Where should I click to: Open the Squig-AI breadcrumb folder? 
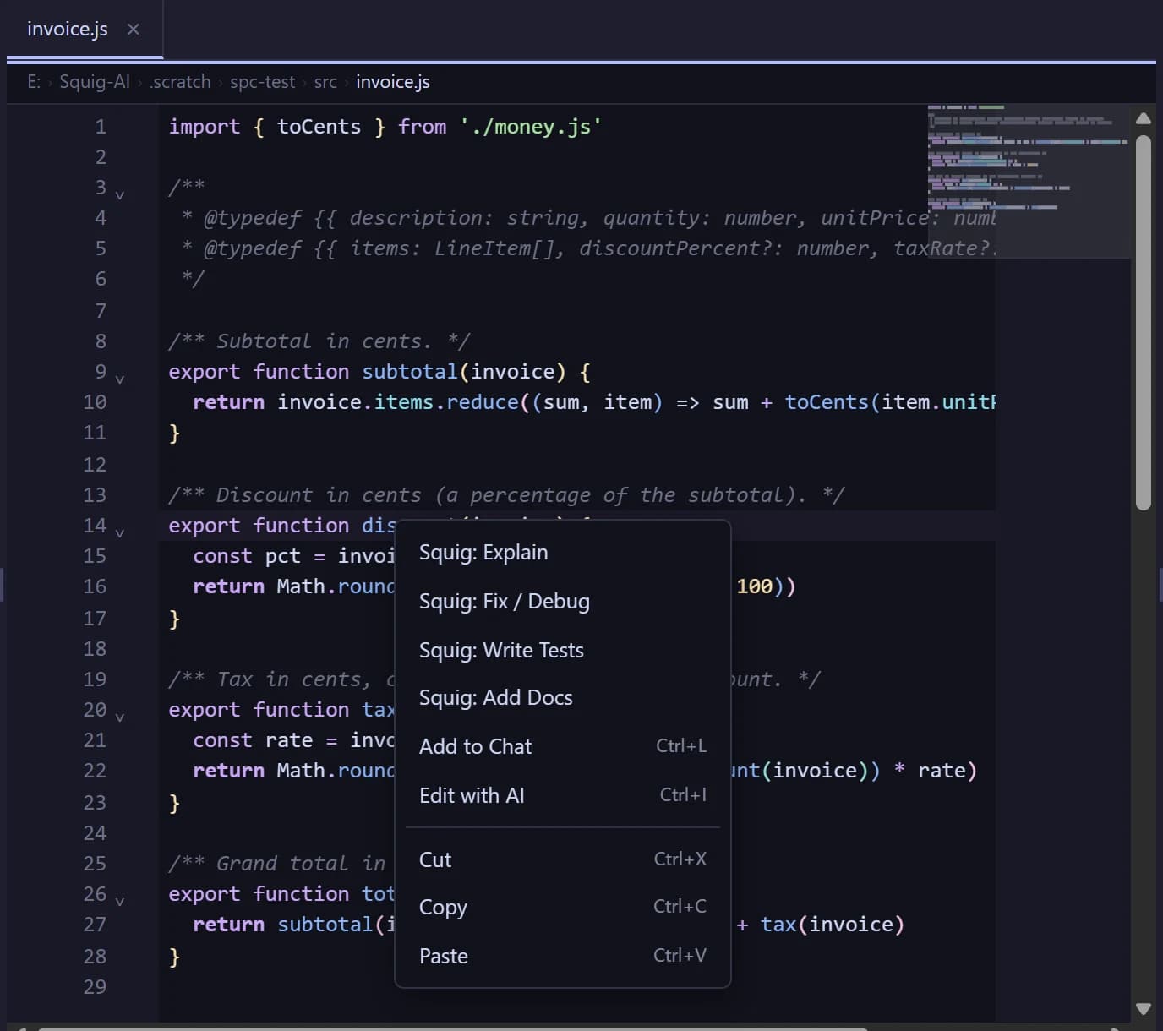(95, 82)
